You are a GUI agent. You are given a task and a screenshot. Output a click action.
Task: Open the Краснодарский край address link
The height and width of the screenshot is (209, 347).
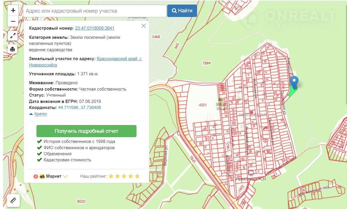point(119,59)
